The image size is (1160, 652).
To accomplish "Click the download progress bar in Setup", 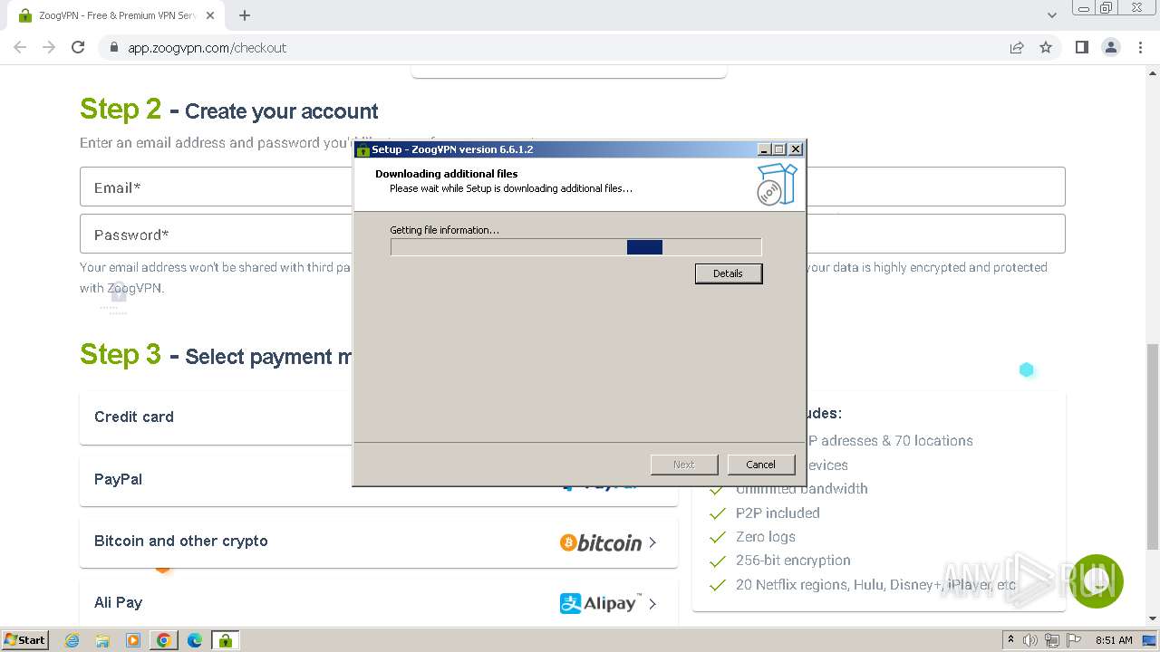I will point(575,247).
